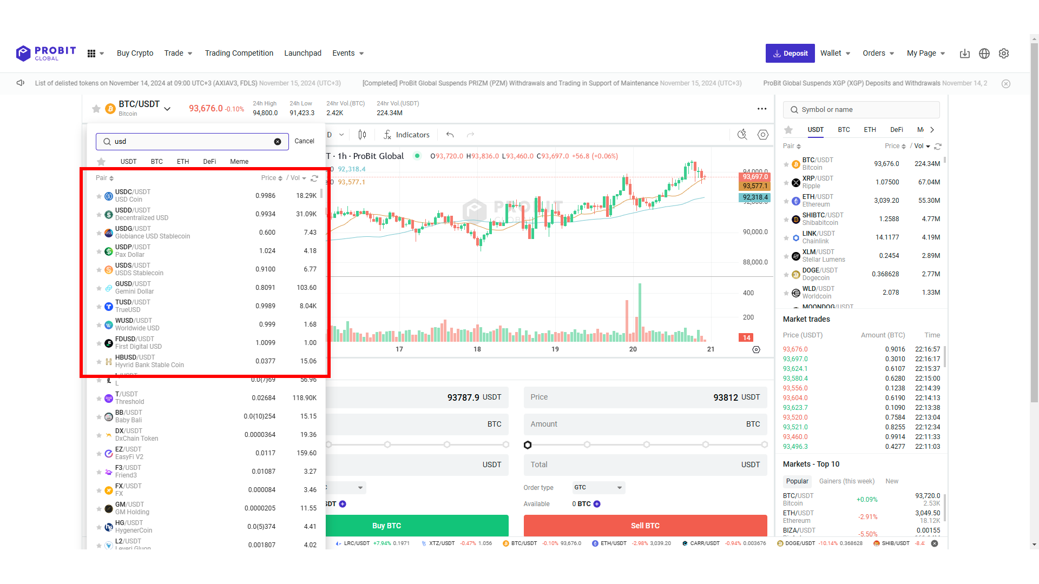Cancel the pair search
The height and width of the screenshot is (584, 1039).
click(304, 141)
